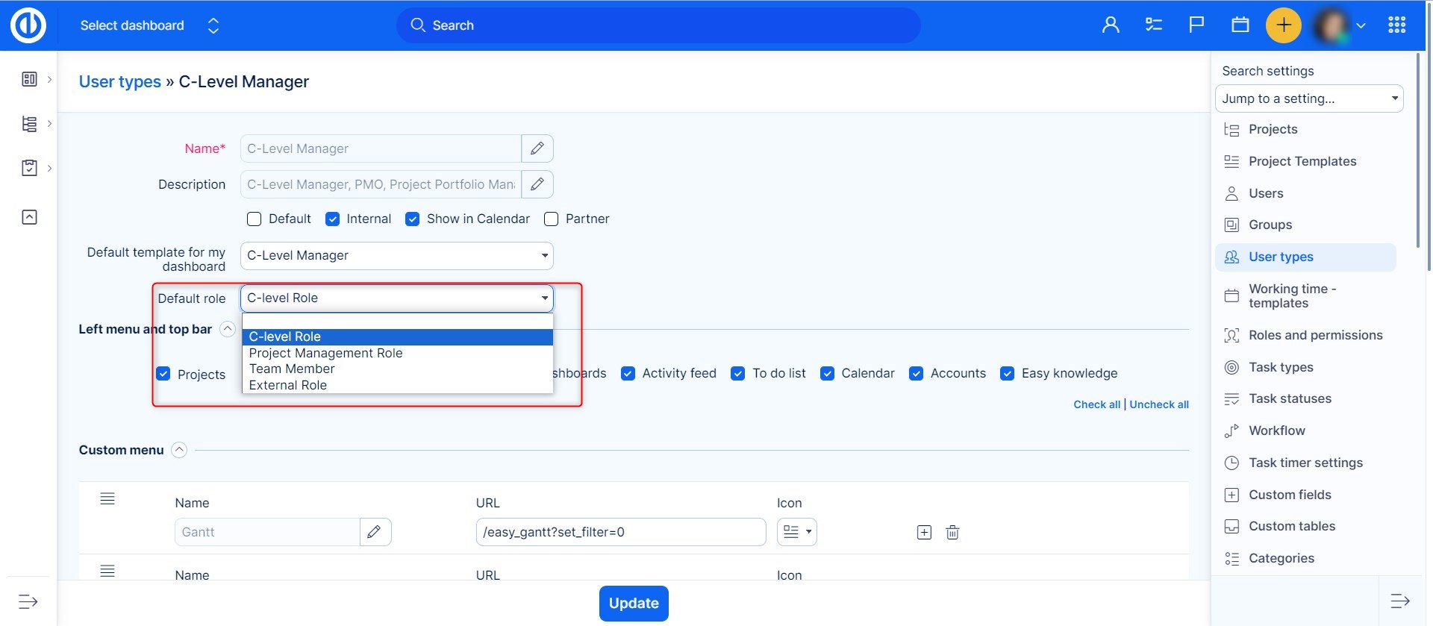The width and height of the screenshot is (1433, 626).
Task: Choose External Role option in dropdown
Action: point(288,385)
